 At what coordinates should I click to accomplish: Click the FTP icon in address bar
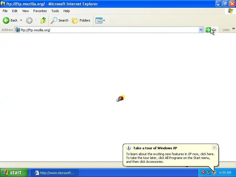tap(18, 30)
